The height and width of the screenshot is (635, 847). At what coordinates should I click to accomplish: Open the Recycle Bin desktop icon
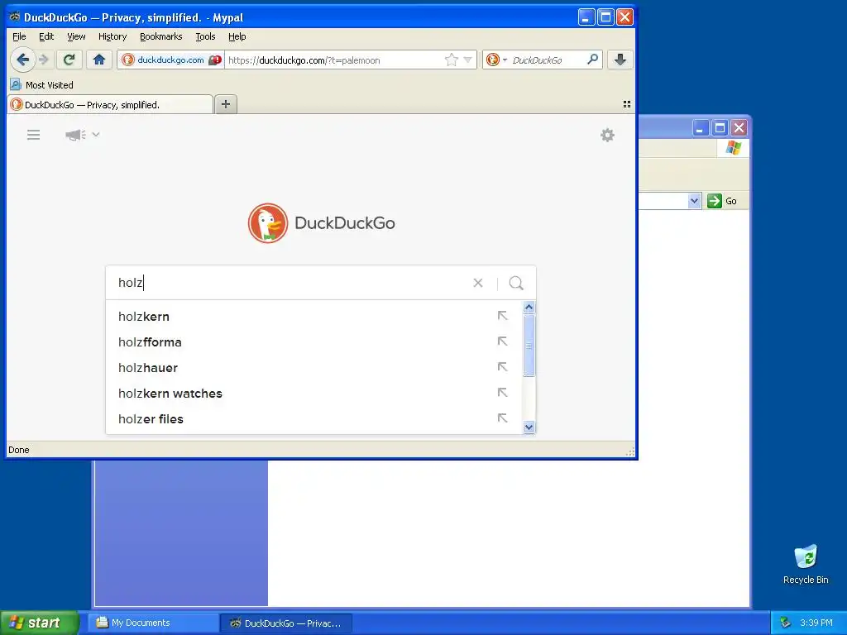pos(806,564)
